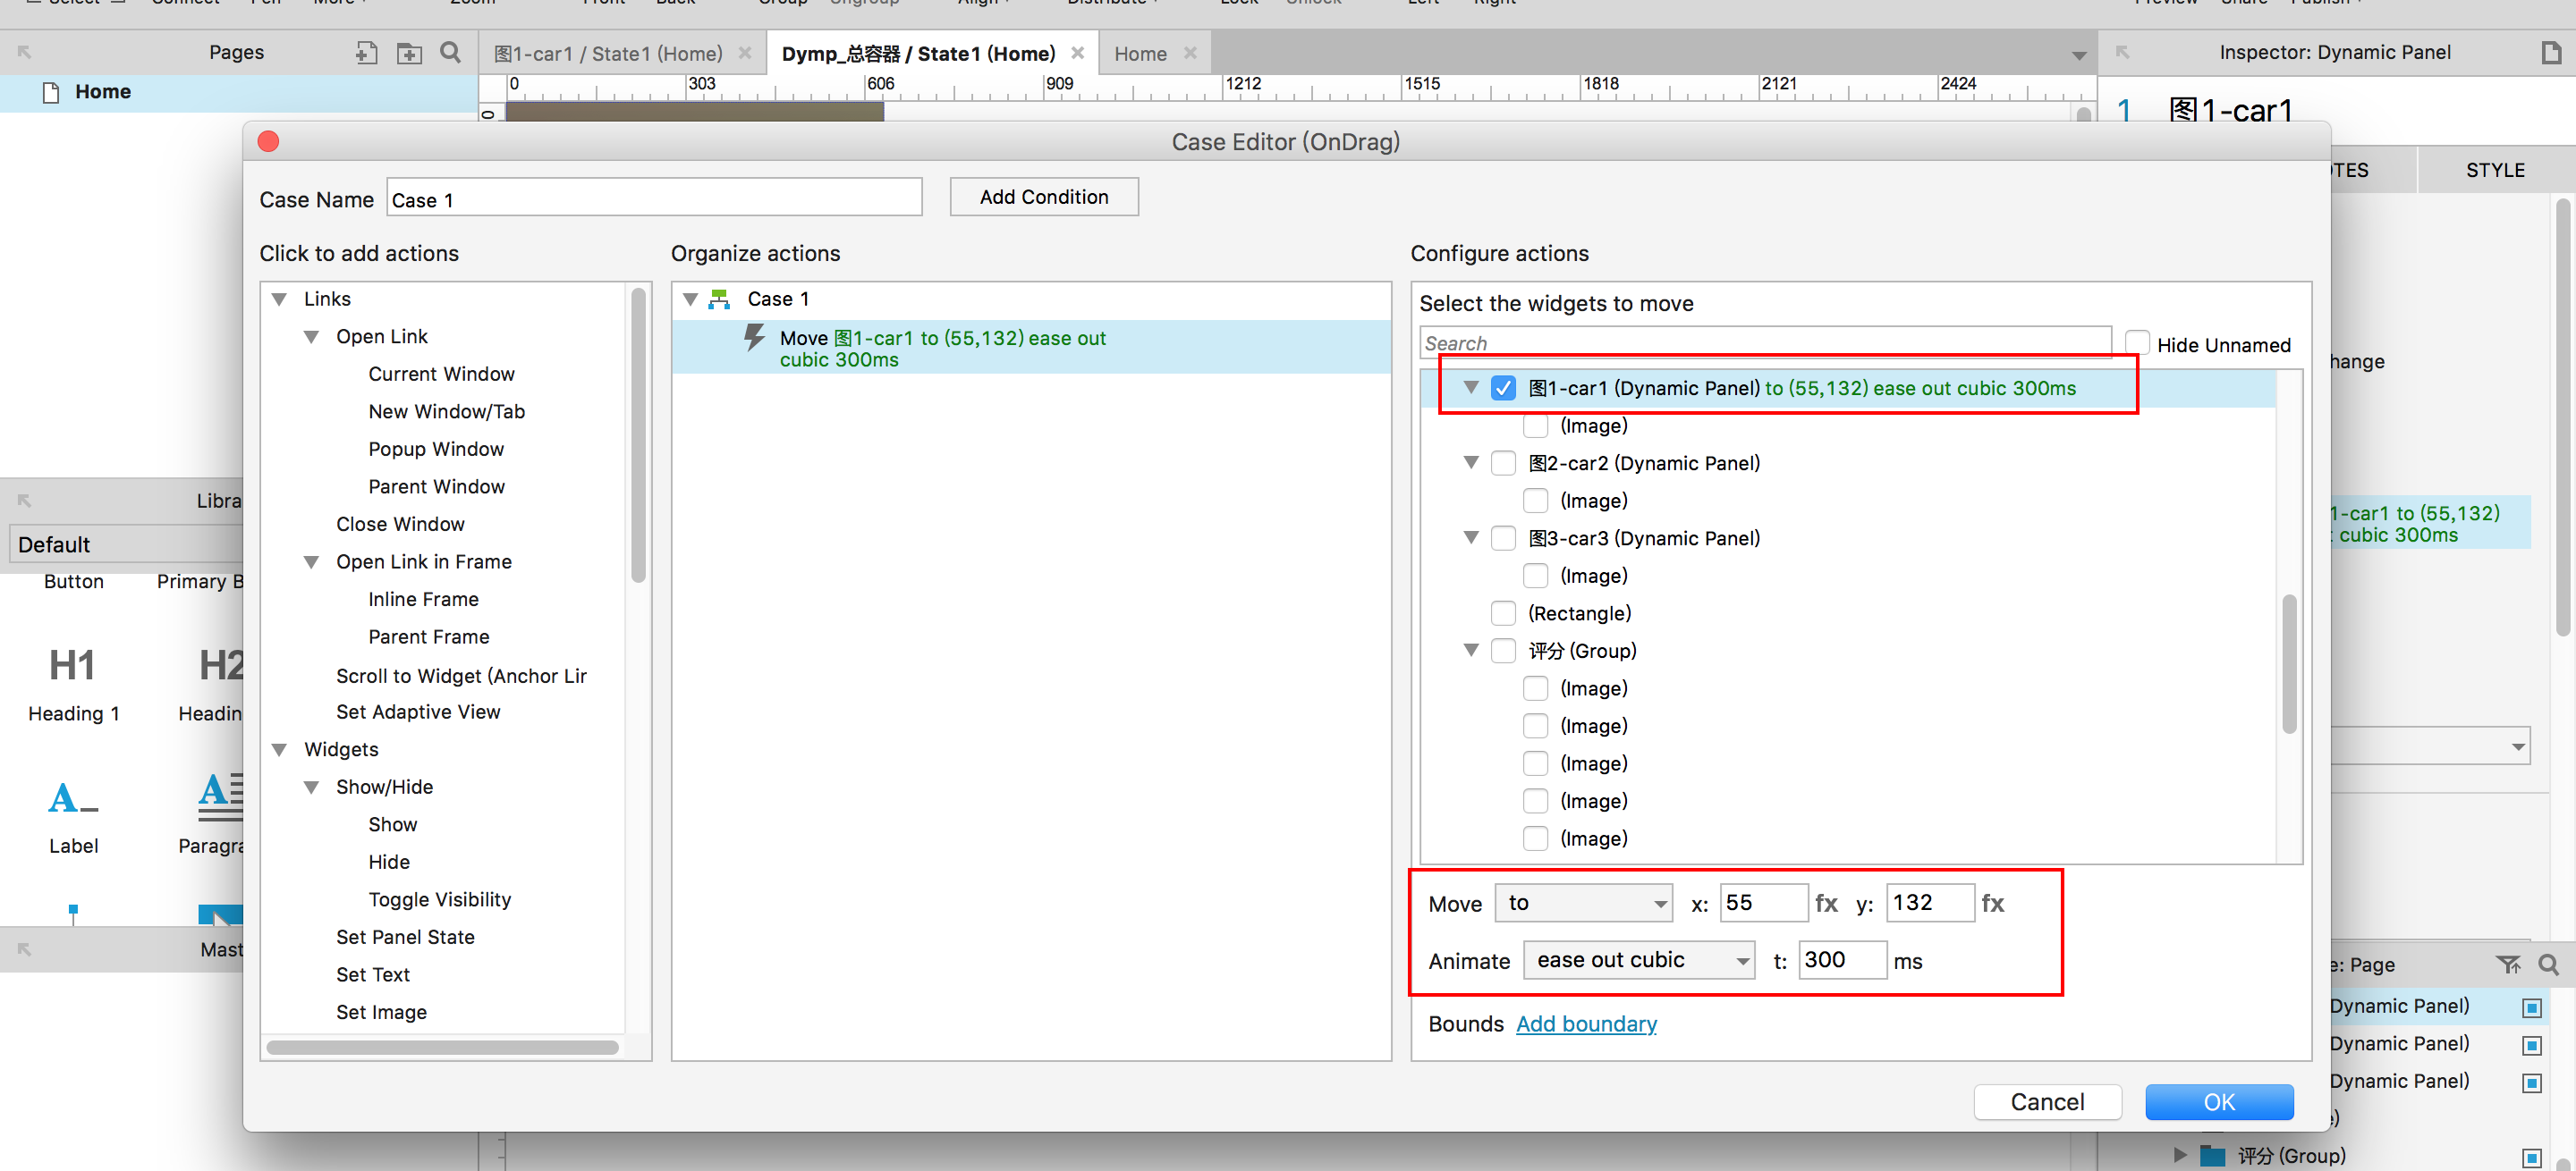This screenshot has height=1171, width=2576.
Task: Click the Case Name input field
Action: tap(654, 198)
